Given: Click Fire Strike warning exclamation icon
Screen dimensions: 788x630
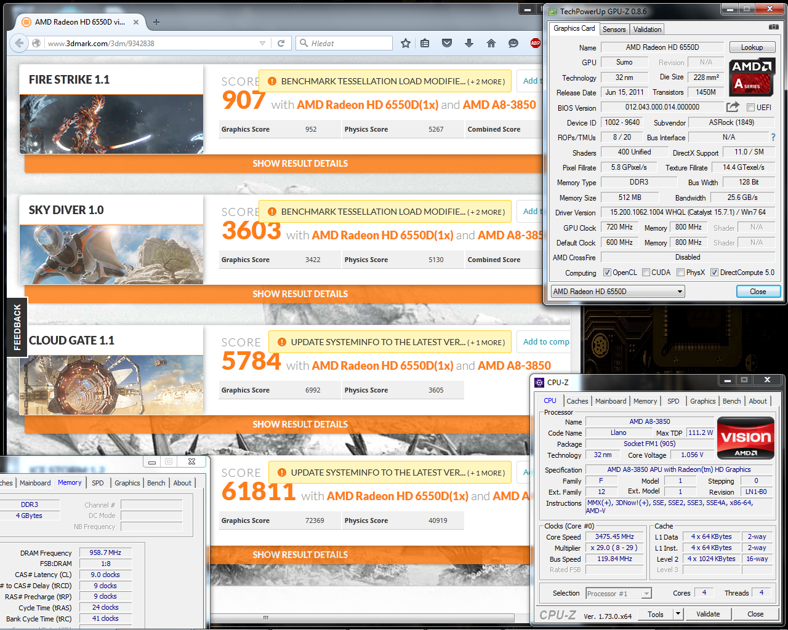Looking at the screenshot, I should click(271, 81).
